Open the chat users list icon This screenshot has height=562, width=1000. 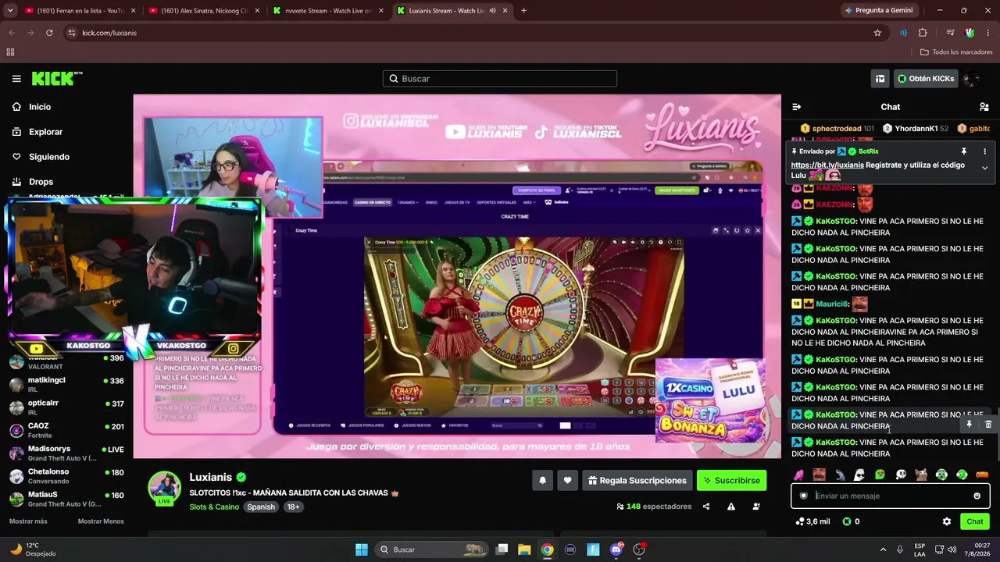coord(984,107)
